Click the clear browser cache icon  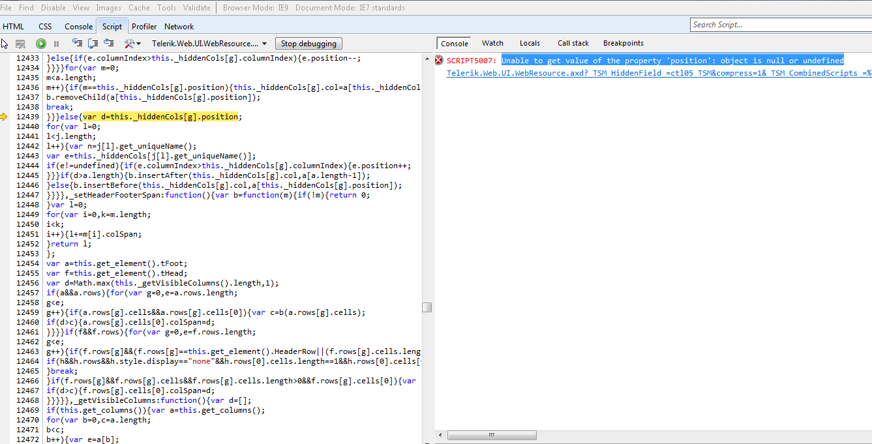pyautogui.click(x=20, y=44)
